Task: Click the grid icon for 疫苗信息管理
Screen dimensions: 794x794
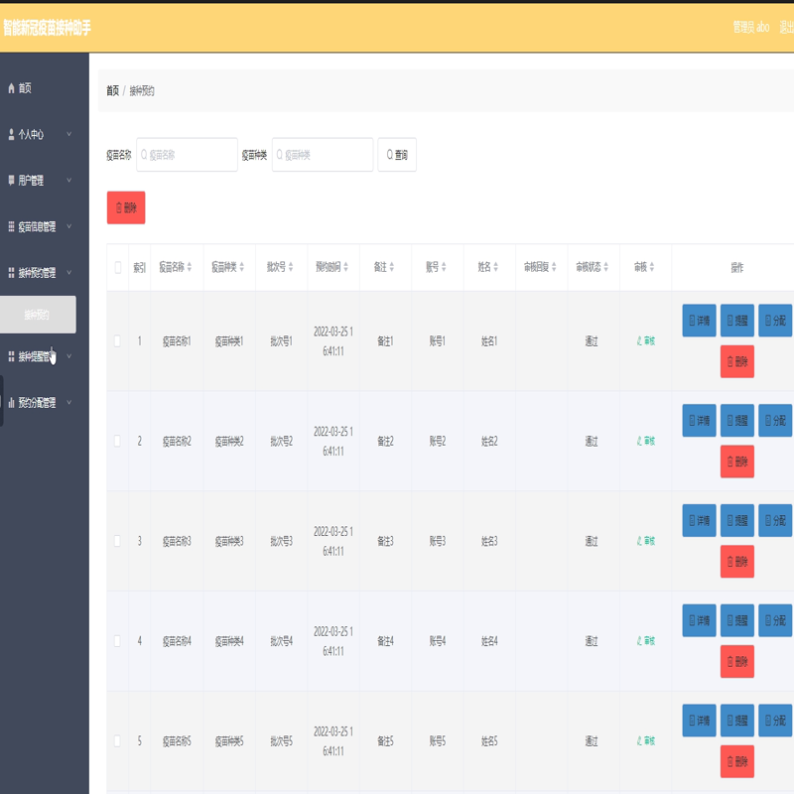Action: point(11,226)
